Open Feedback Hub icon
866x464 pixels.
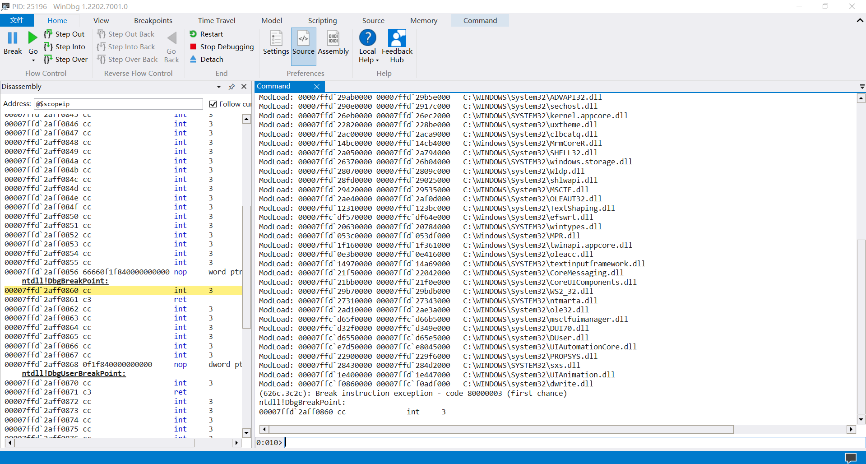(397, 38)
